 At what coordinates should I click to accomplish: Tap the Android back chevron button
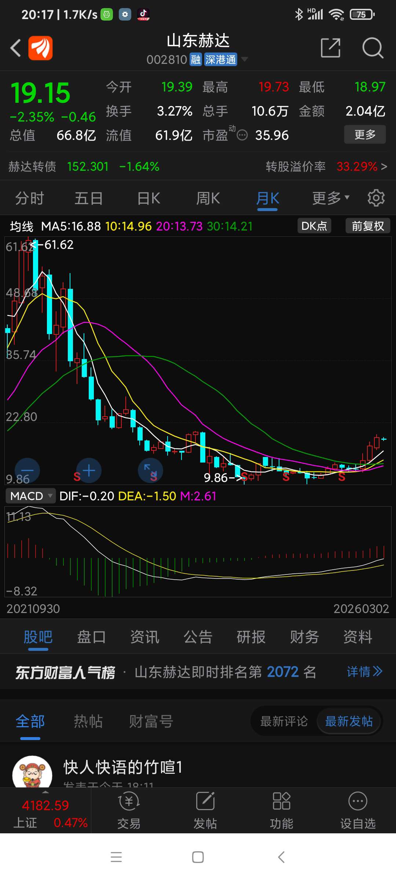(281, 857)
